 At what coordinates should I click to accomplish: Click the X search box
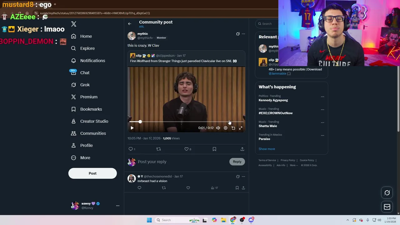point(267,24)
